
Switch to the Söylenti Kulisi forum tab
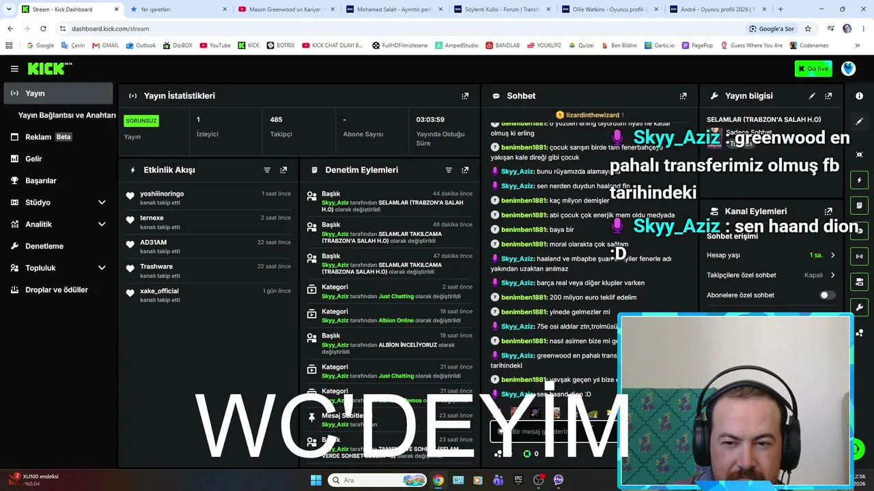click(502, 10)
